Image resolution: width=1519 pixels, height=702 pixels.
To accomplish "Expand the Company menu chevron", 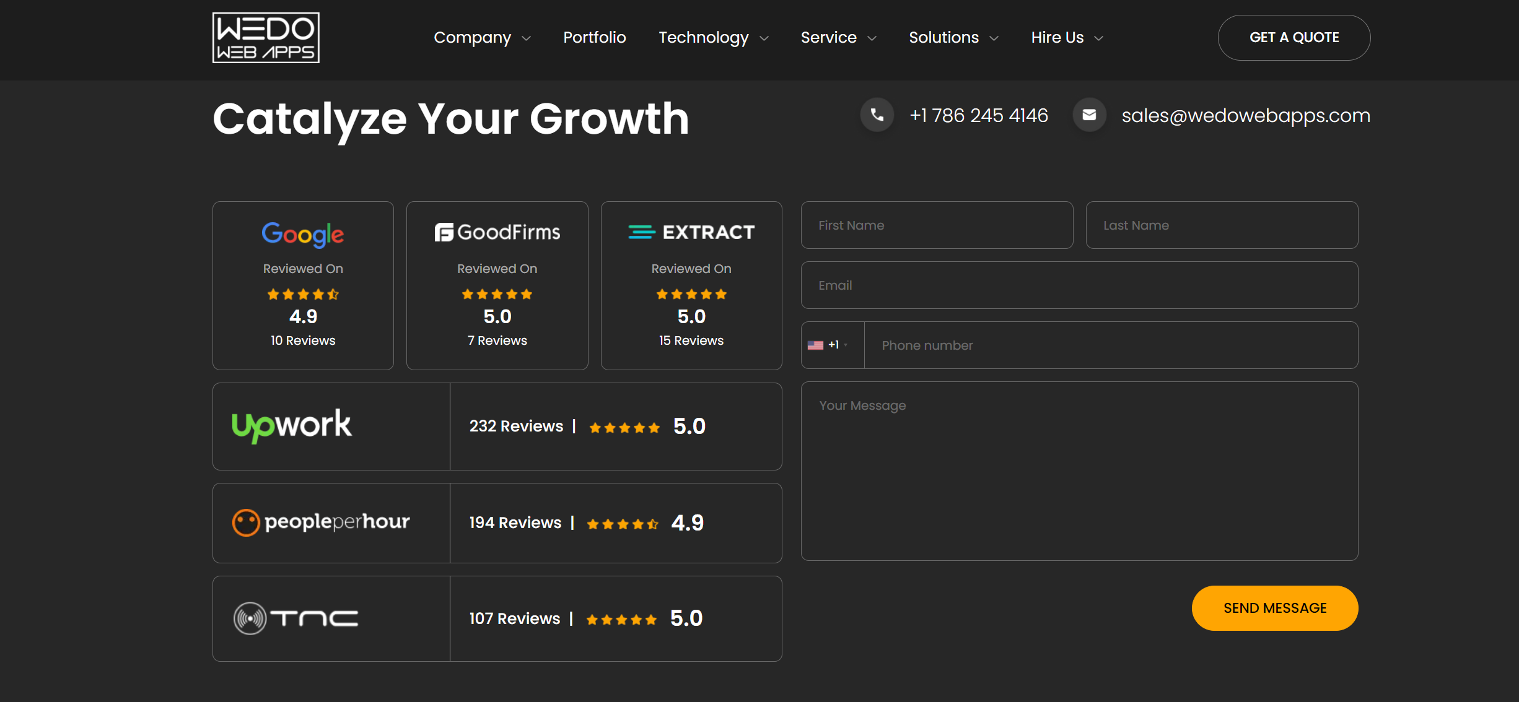I will pyautogui.click(x=527, y=38).
